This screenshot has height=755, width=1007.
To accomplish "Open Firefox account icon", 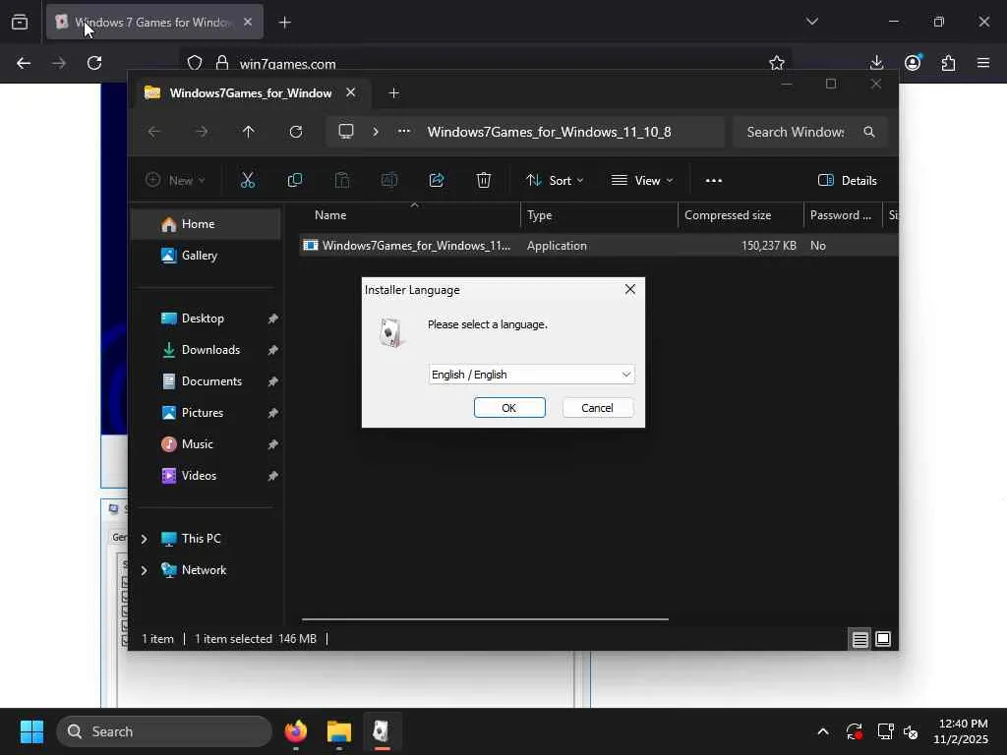I will point(913,63).
